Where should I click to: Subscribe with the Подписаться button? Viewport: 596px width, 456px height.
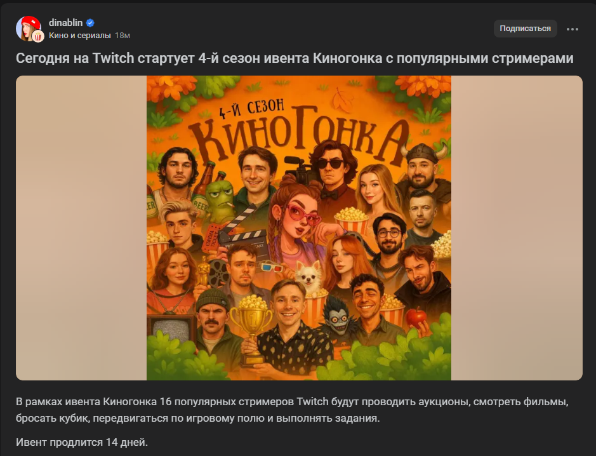(x=525, y=29)
